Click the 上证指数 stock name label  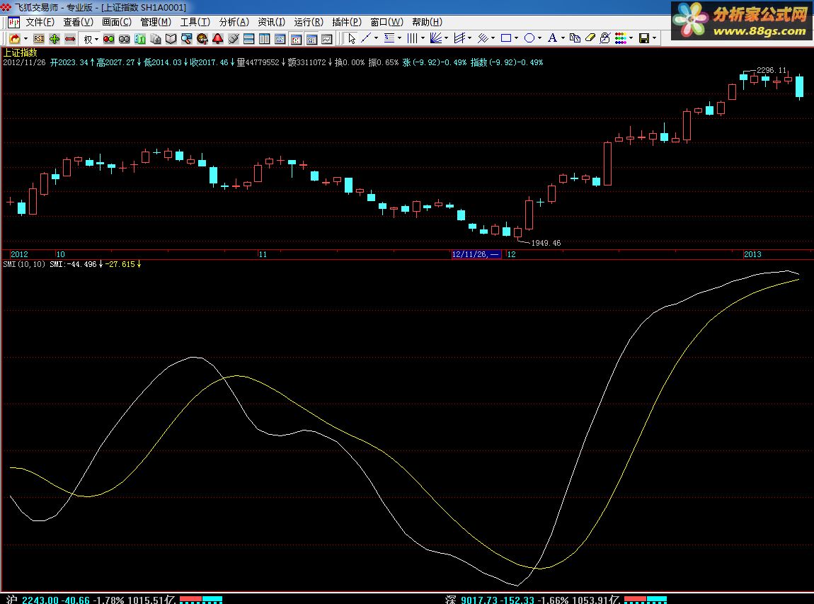click(21, 52)
